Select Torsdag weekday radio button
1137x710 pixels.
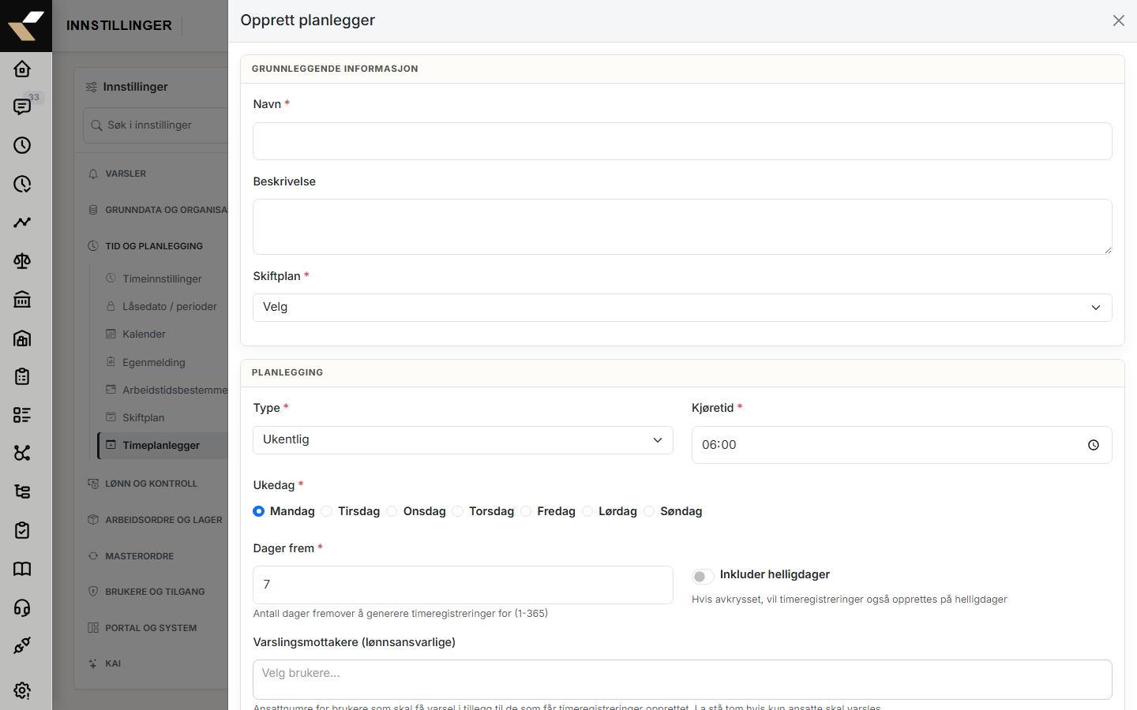[x=457, y=511]
